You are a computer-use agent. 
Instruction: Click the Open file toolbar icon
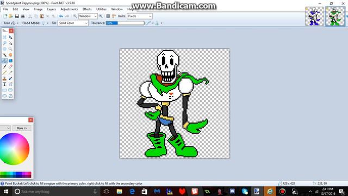click(x=11, y=16)
